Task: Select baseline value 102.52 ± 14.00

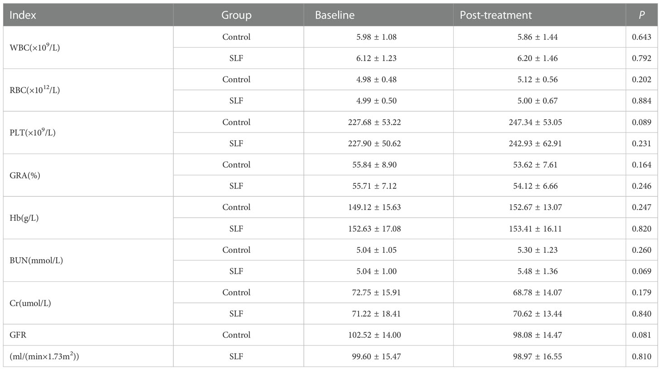Action: pos(374,335)
